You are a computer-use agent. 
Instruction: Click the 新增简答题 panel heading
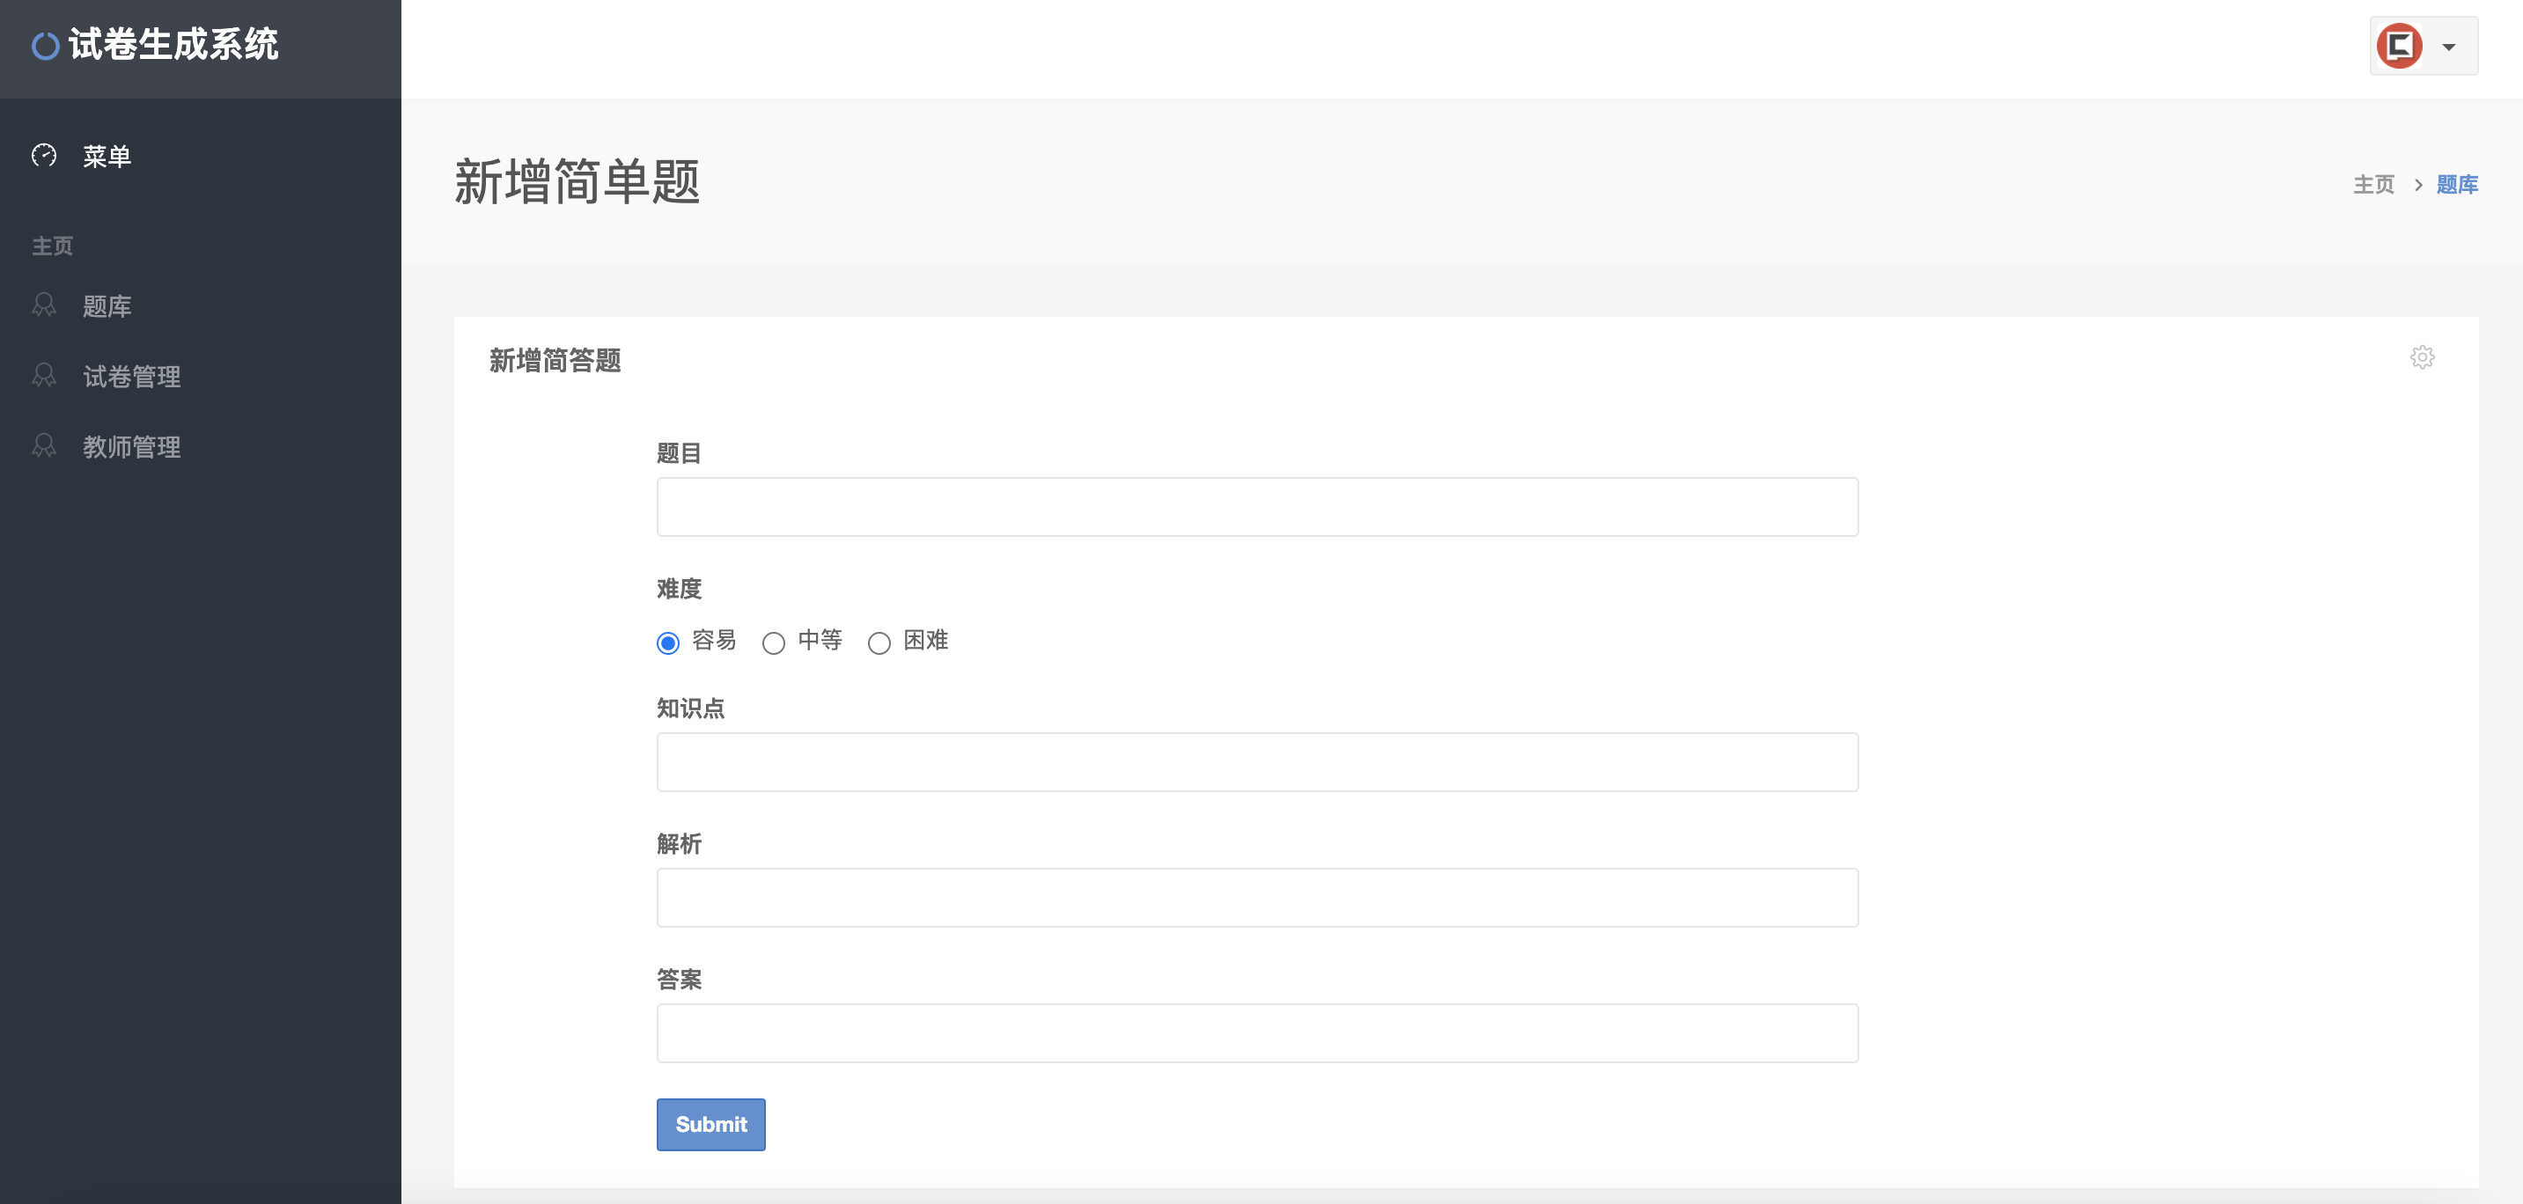[555, 360]
